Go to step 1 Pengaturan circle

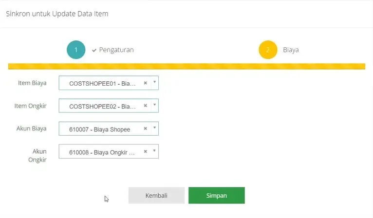pyautogui.click(x=76, y=50)
